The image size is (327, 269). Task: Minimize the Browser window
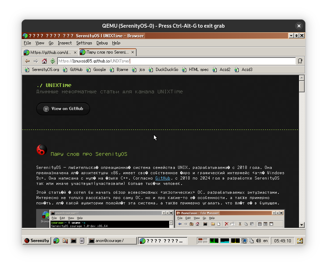tap(291, 36)
